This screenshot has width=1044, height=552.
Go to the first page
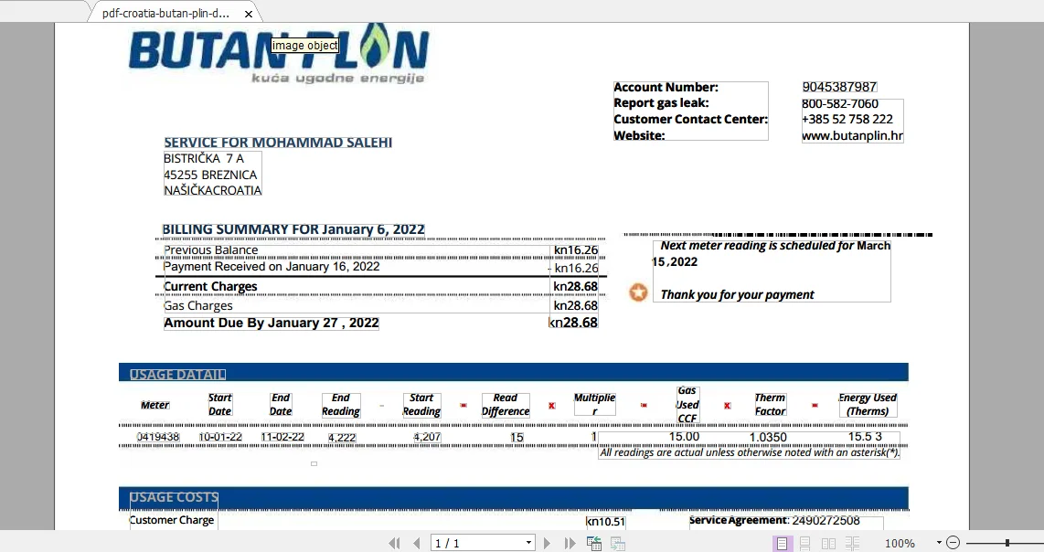click(x=394, y=544)
